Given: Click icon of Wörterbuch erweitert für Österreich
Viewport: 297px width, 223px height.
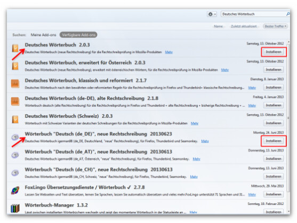Looking at the screenshot, I should pos(15,66).
